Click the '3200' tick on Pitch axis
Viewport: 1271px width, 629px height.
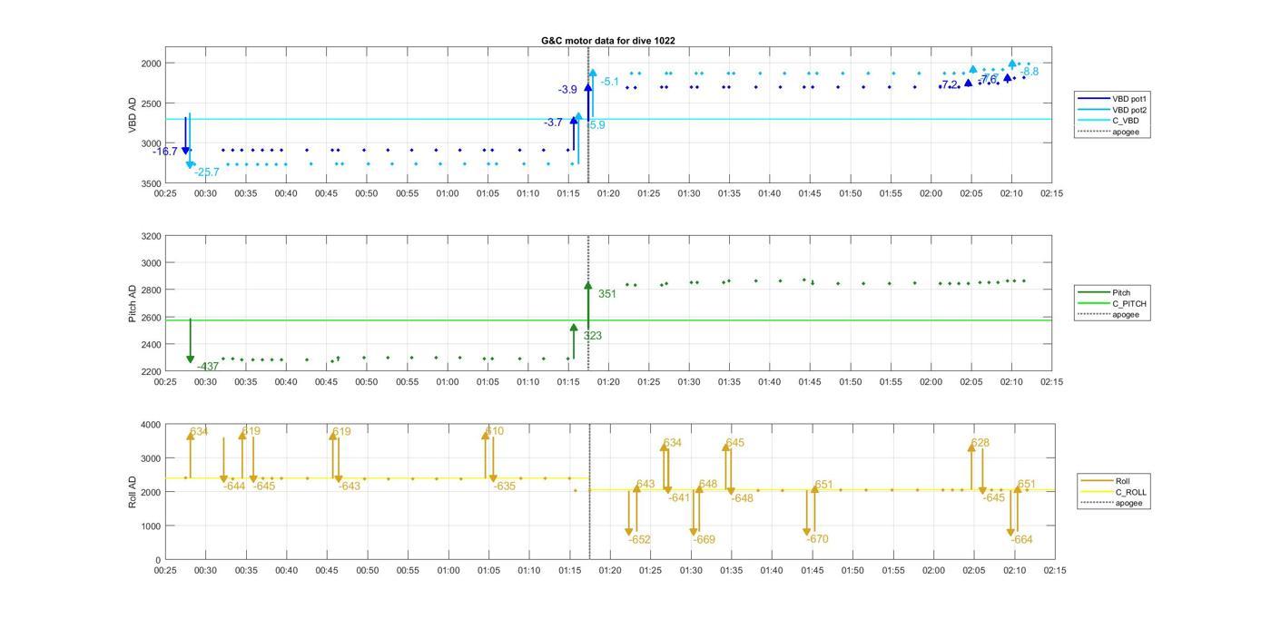150,236
